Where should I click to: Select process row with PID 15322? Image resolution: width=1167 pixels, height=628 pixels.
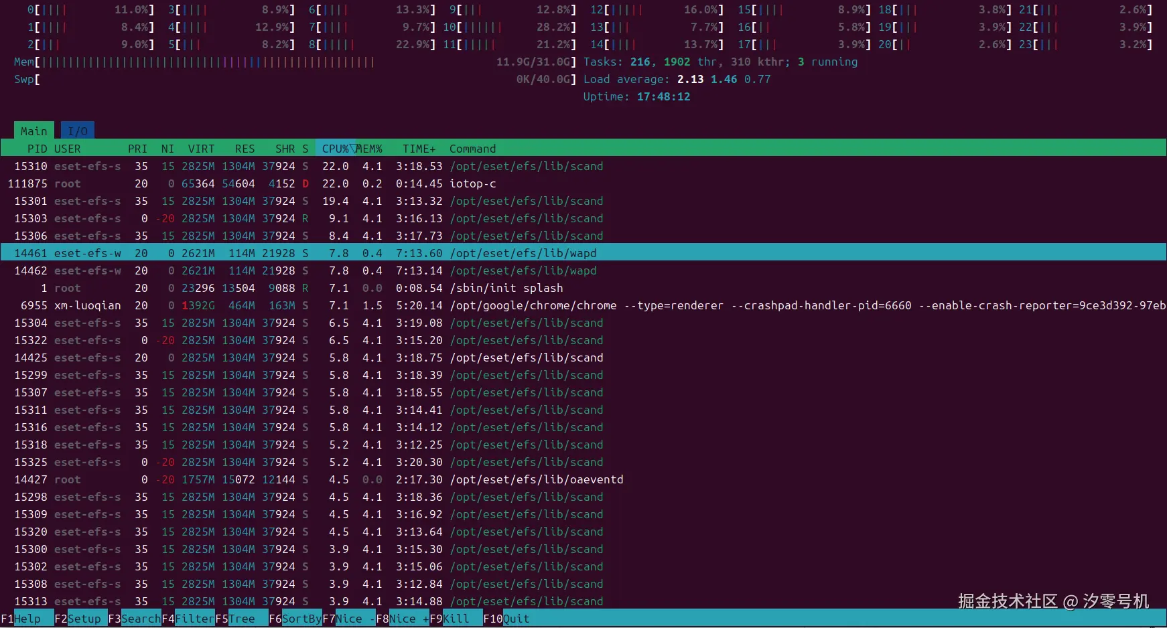[583, 340]
